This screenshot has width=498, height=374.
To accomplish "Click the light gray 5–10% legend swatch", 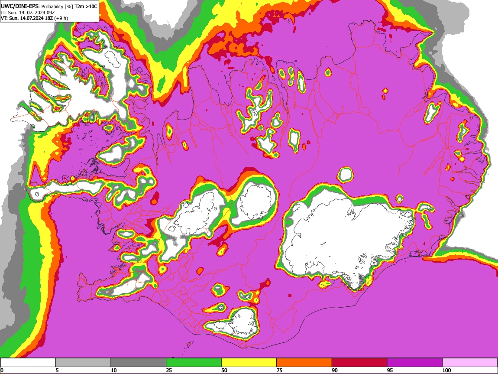I will tap(83, 363).
